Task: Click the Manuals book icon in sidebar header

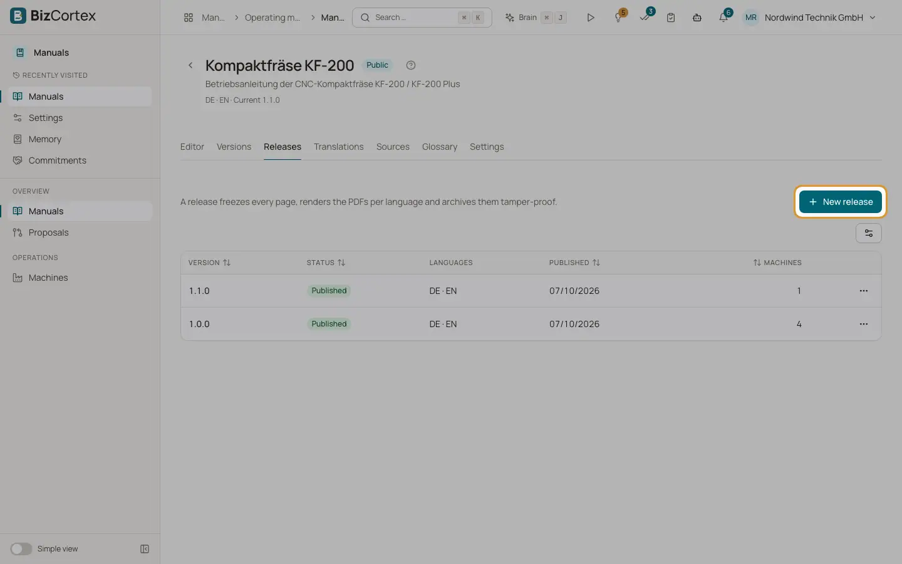Action: pos(20,53)
